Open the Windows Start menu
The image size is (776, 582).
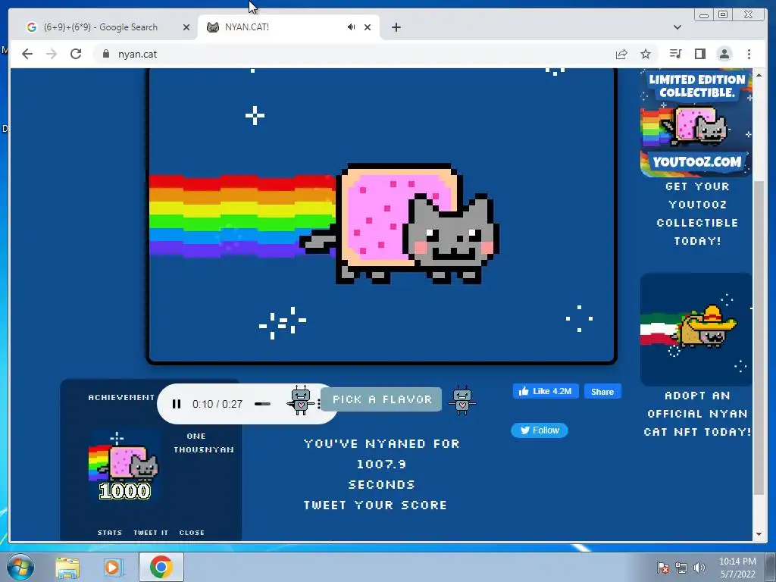(20, 567)
